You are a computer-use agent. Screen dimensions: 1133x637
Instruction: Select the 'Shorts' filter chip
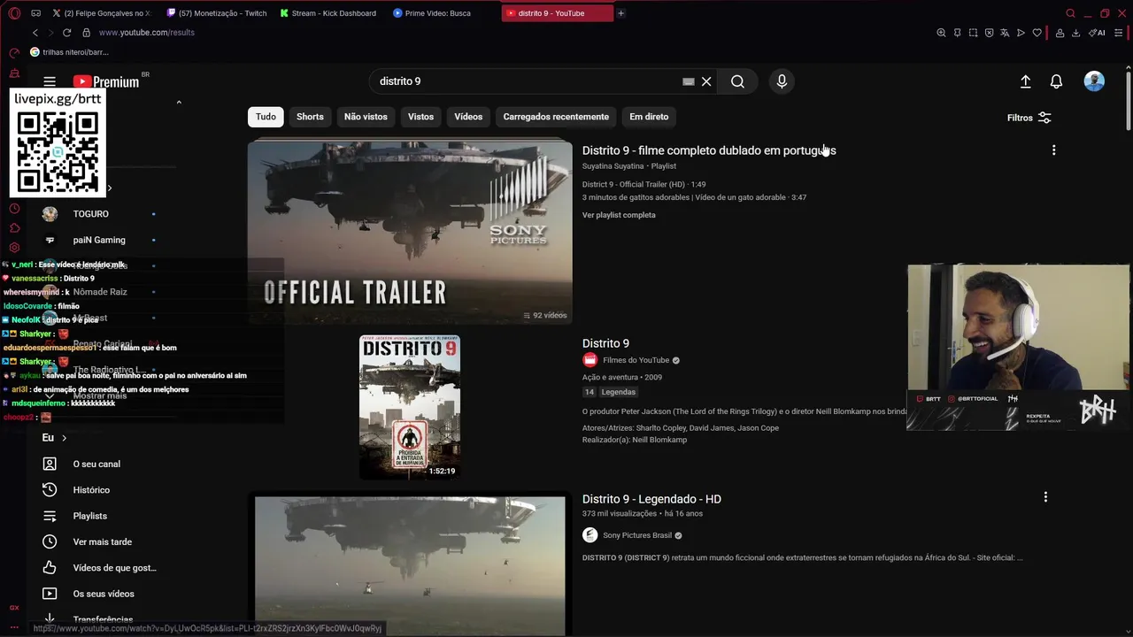pyautogui.click(x=310, y=117)
